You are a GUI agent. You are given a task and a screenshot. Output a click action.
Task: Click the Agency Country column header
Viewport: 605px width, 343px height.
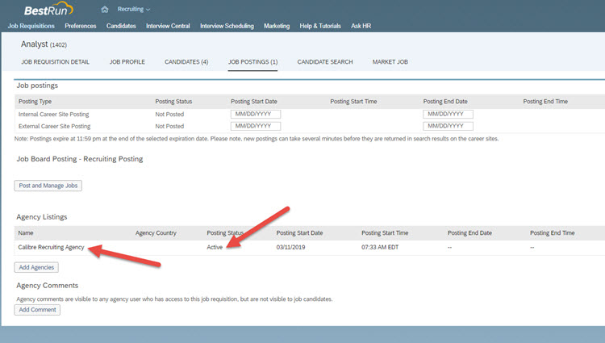point(156,233)
